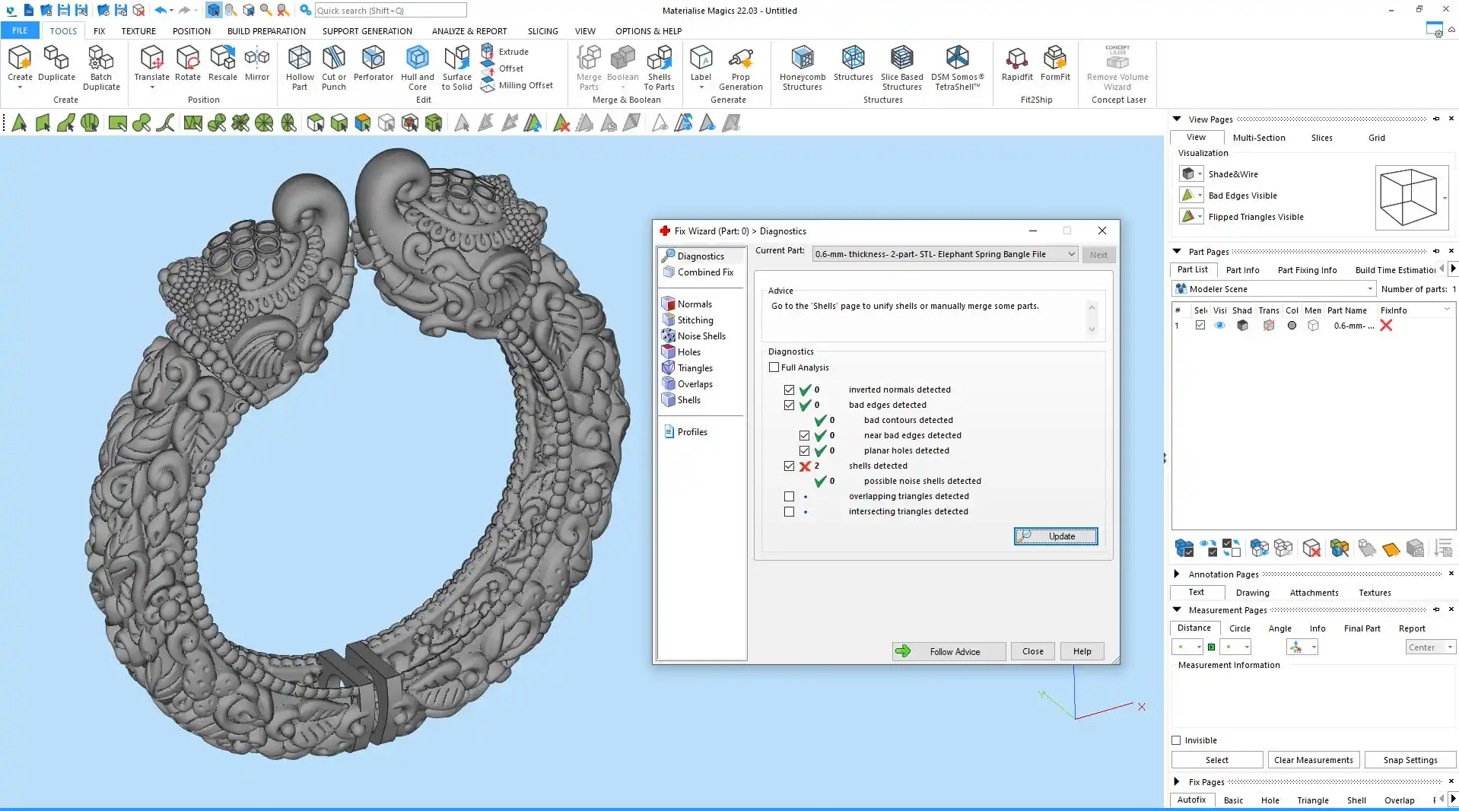This screenshot has width=1459, height=811.
Task: Click the Quick search input field
Action: coord(390,11)
